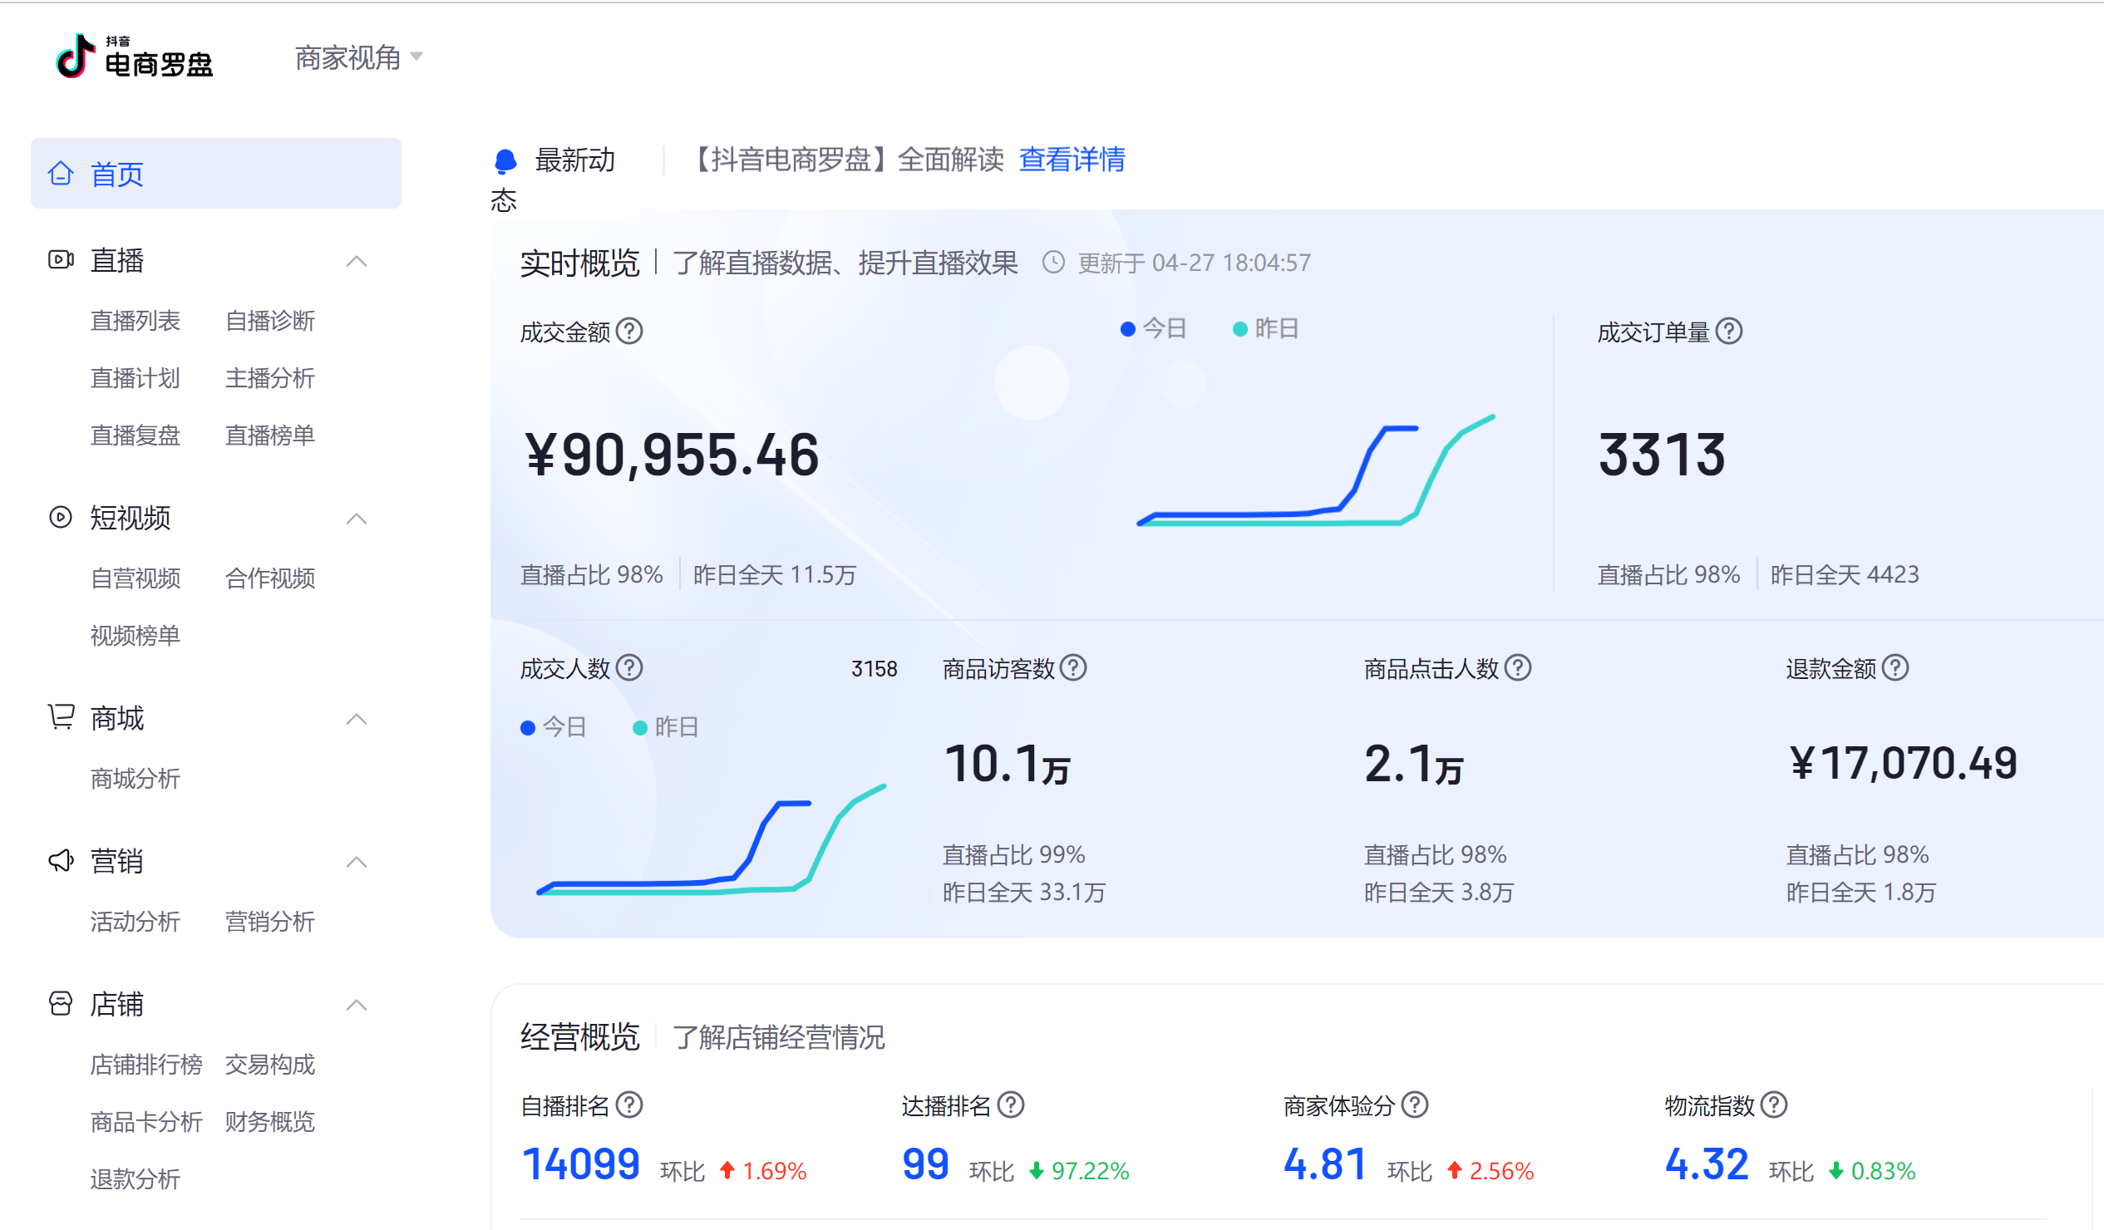Click the 10.1万 visitor value
Viewport: 2104px width, 1230px height.
tap(1008, 764)
